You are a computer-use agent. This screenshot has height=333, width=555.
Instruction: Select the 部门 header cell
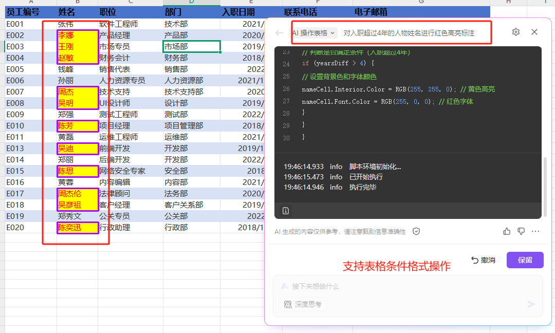pos(192,12)
